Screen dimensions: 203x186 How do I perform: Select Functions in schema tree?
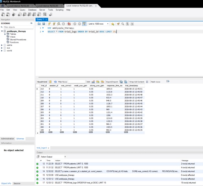coord(14,43)
